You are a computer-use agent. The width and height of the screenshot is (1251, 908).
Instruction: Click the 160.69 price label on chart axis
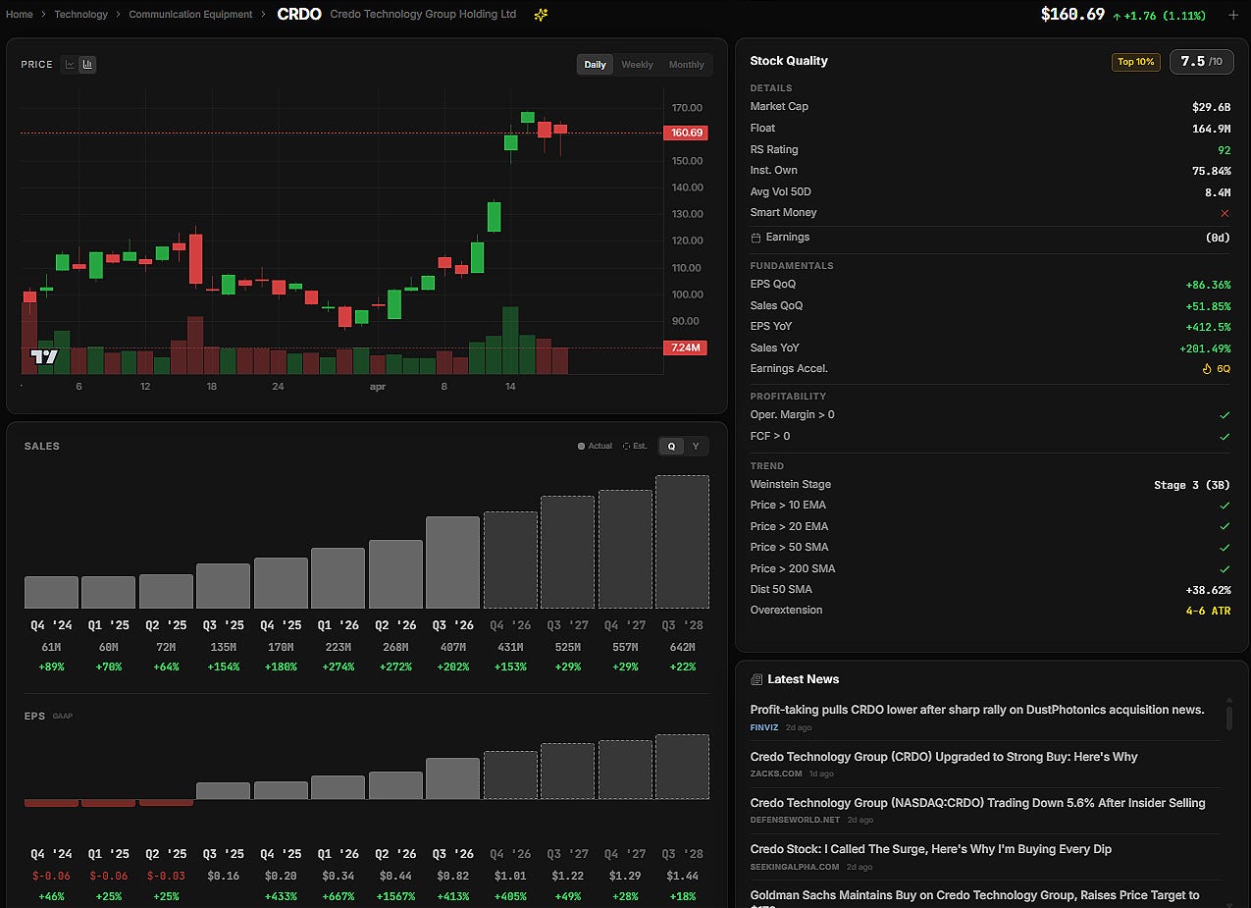(x=686, y=133)
